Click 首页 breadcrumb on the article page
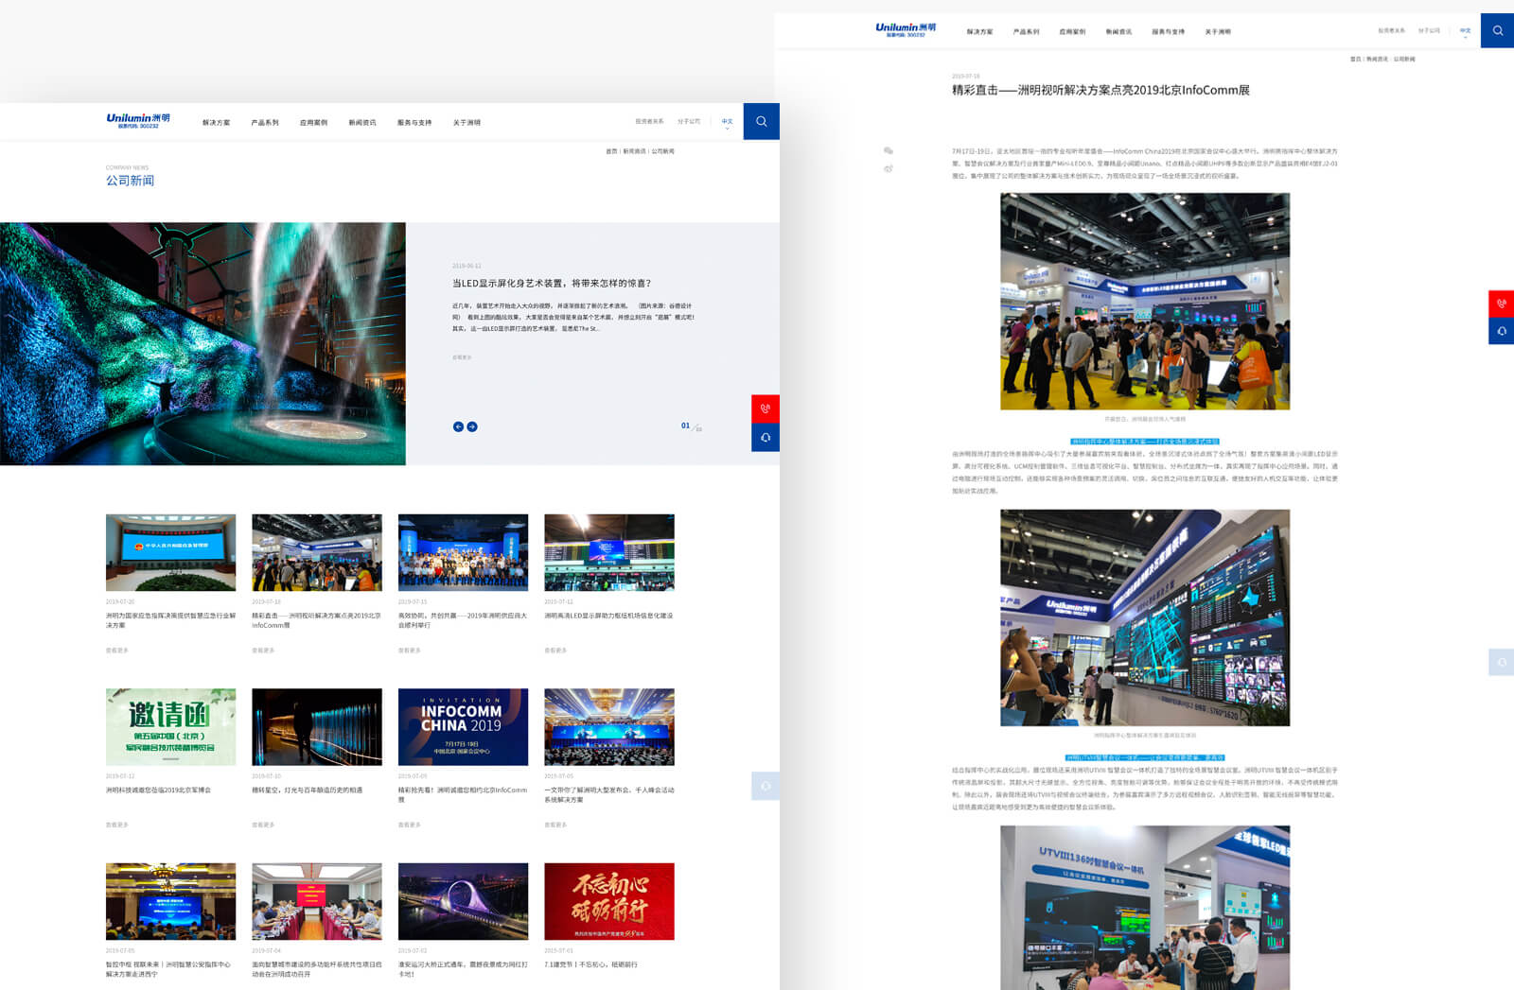The width and height of the screenshot is (1514, 990). [x=1356, y=60]
